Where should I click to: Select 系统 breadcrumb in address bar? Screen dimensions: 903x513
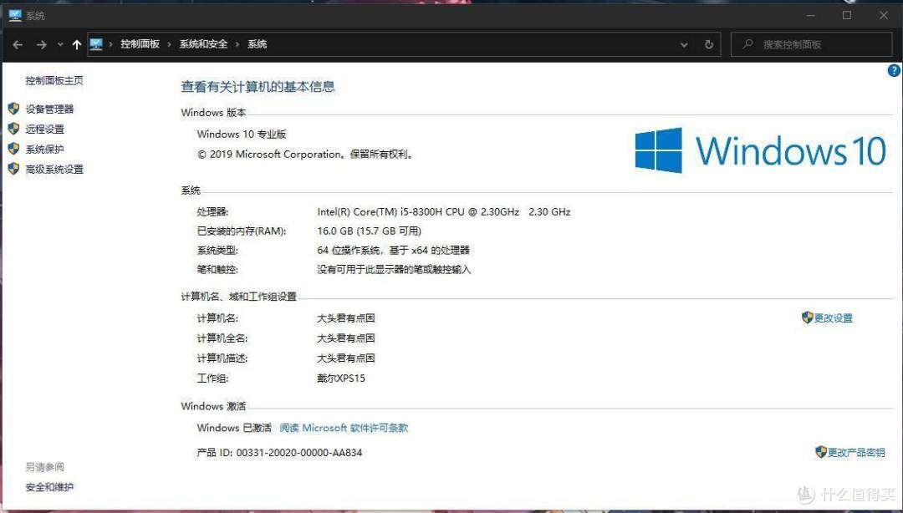257,43
